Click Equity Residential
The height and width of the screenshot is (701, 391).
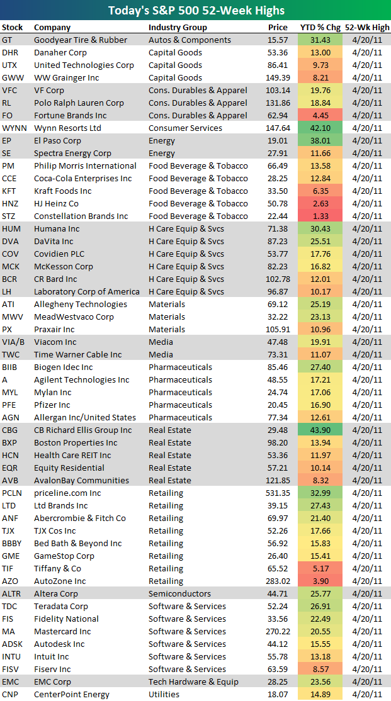pos(69,468)
